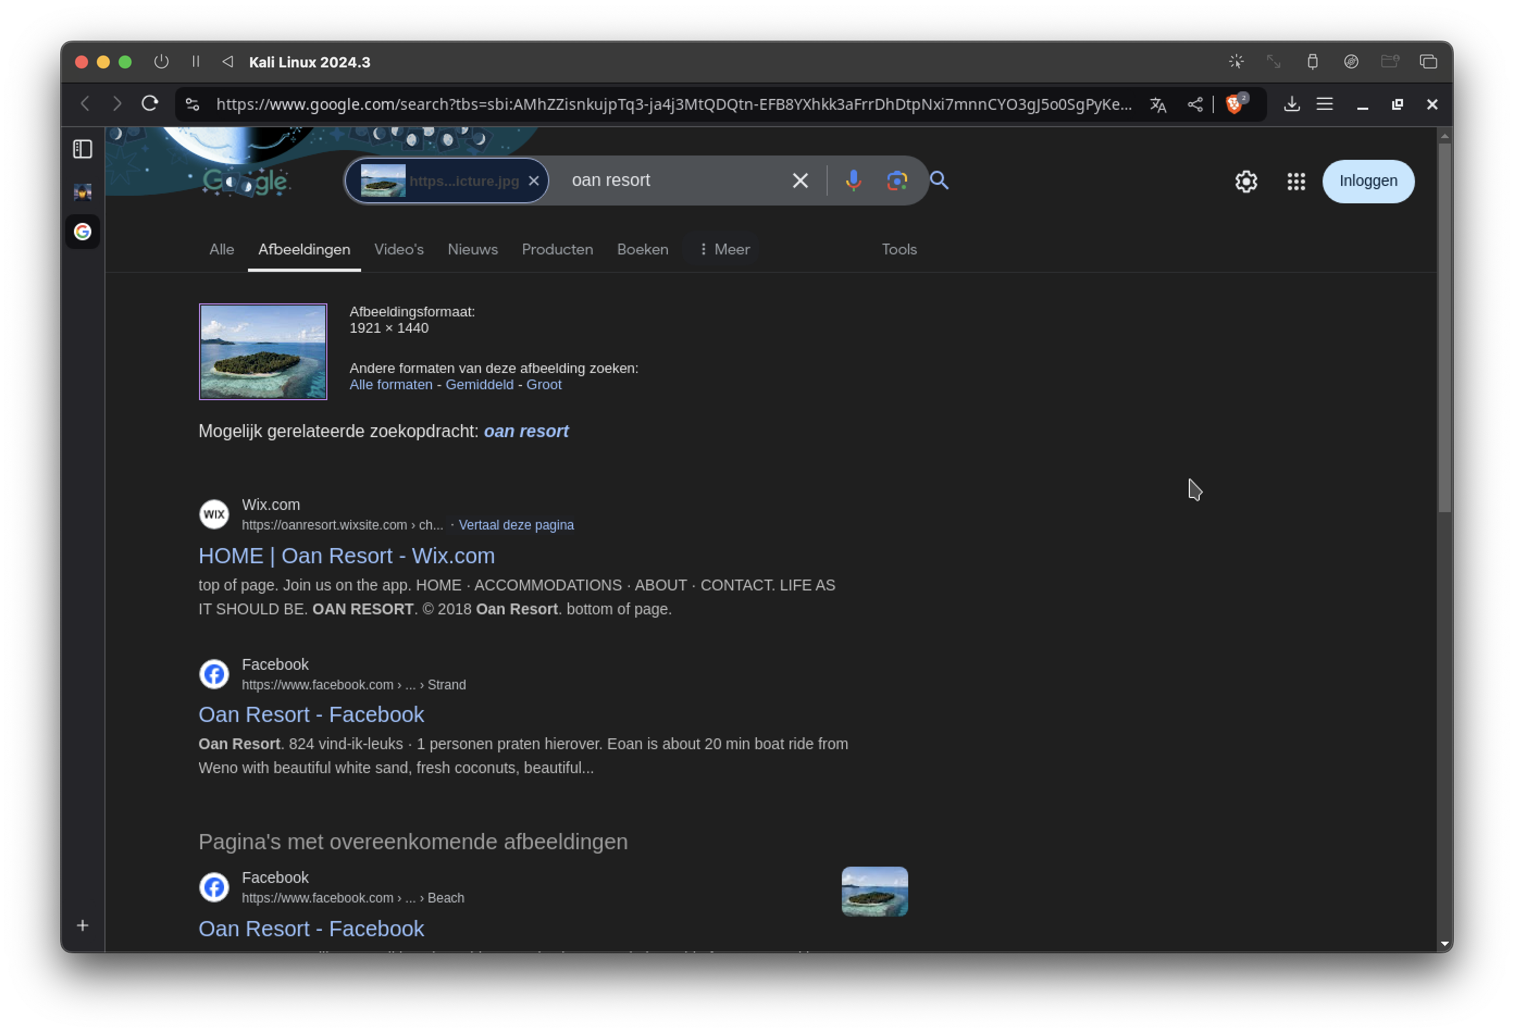The height and width of the screenshot is (1033, 1514).
Task: Open the related query oan resort link
Action: click(526, 431)
